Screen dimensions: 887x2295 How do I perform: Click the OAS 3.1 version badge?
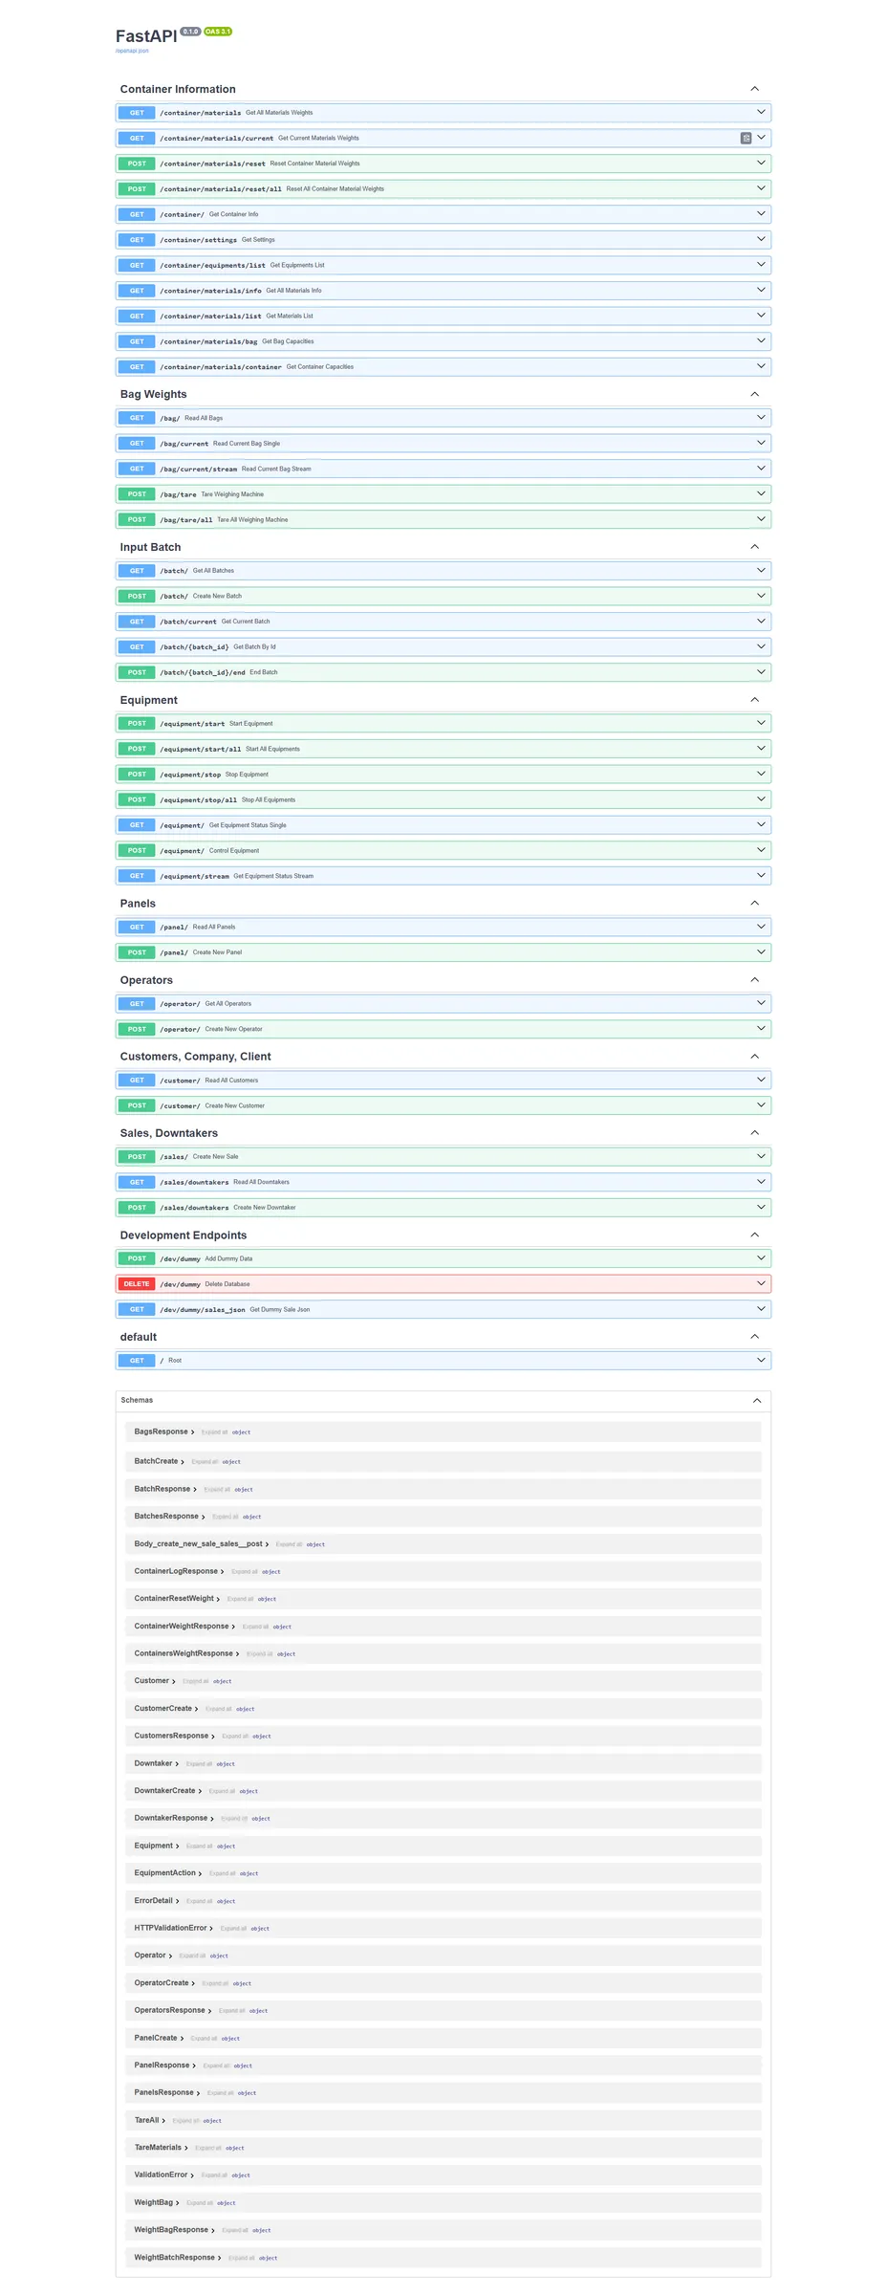[x=218, y=32]
